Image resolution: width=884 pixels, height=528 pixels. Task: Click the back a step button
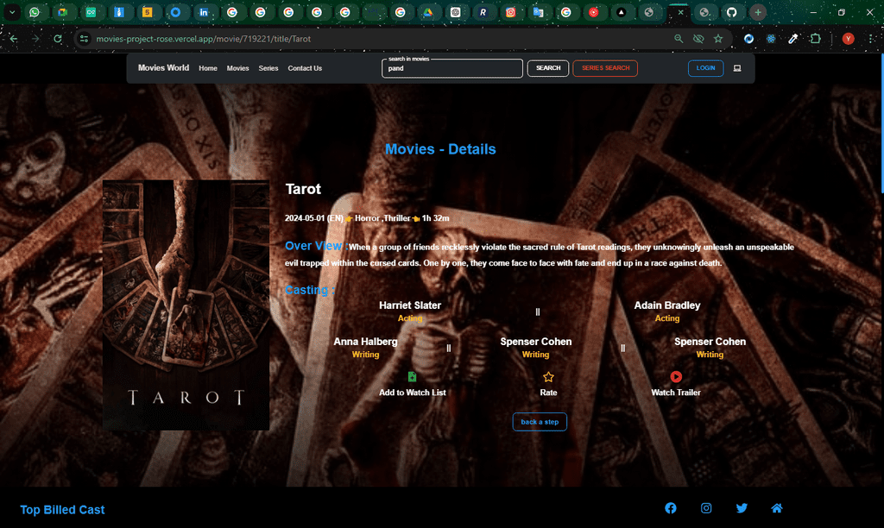tap(540, 422)
